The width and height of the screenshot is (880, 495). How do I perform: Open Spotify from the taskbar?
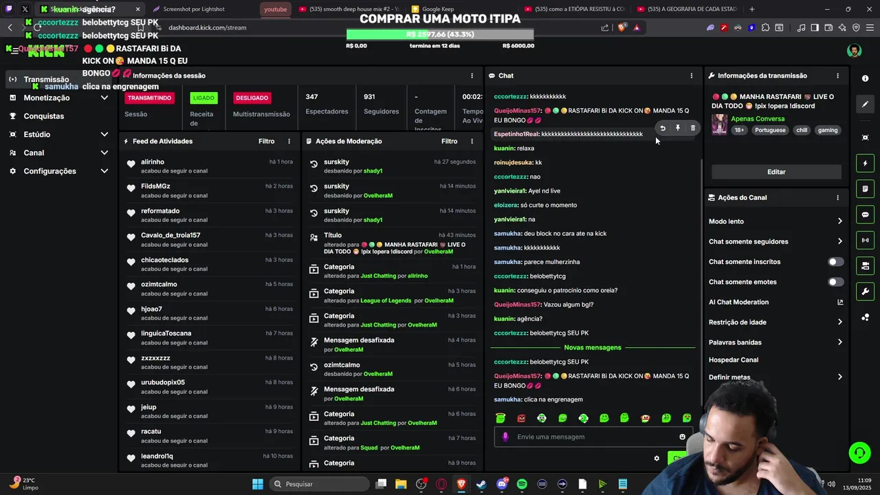[x=522, y=484]
